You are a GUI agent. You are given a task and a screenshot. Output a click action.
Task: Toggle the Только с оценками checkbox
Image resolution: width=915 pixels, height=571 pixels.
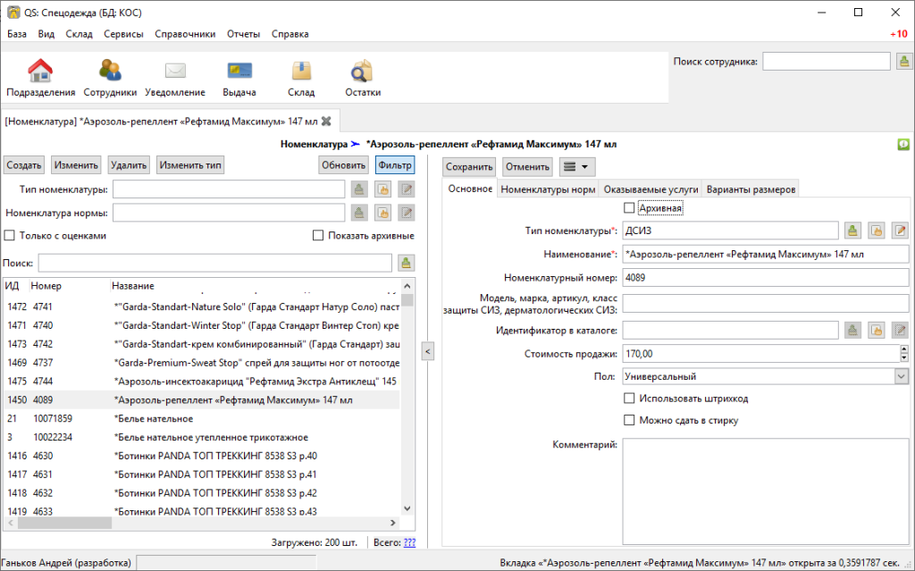(x=10, y=236)
